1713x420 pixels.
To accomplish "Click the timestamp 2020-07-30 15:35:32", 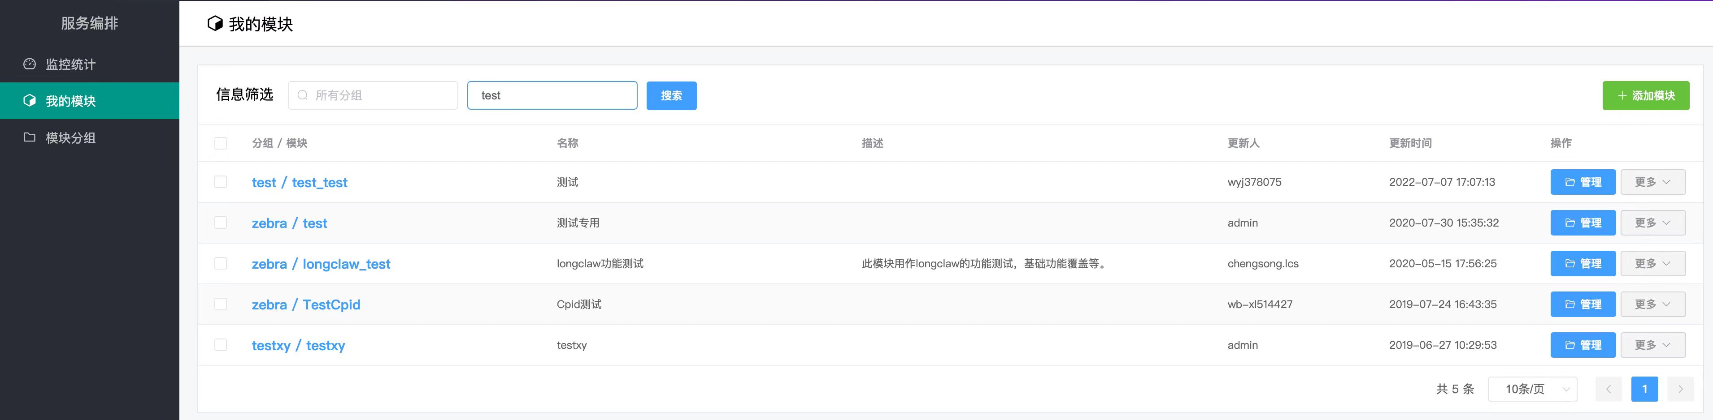I will (1443, 223).
